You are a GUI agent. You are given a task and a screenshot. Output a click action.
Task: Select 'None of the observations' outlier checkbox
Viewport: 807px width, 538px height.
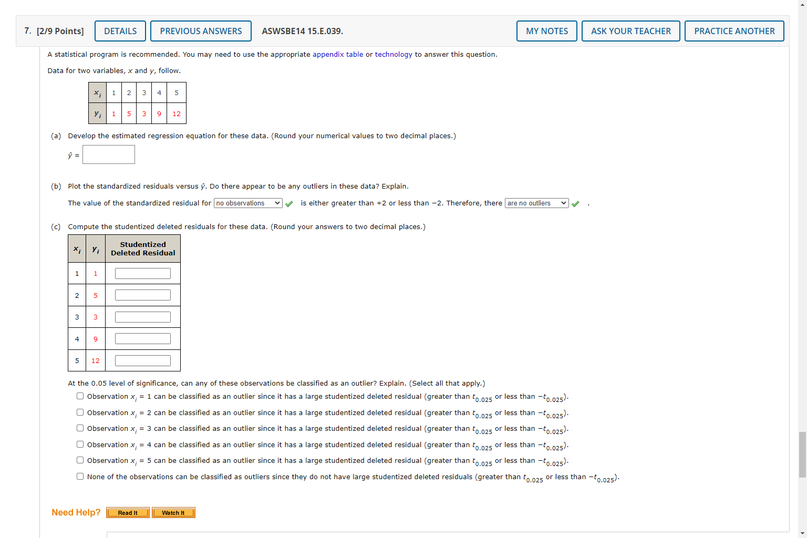click(x=80, y=476)
